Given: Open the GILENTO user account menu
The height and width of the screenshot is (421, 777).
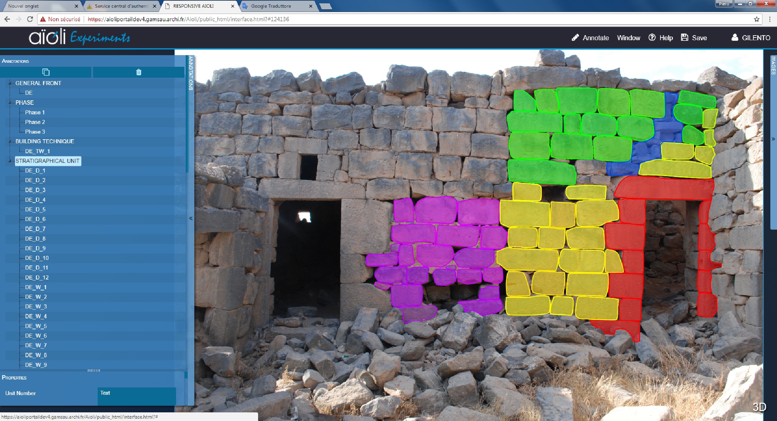Looking at the screenshot, I should (x=751, y=38).
